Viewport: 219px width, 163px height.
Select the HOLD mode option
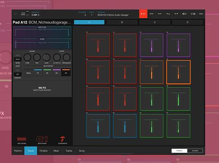[x=18, y=59]
